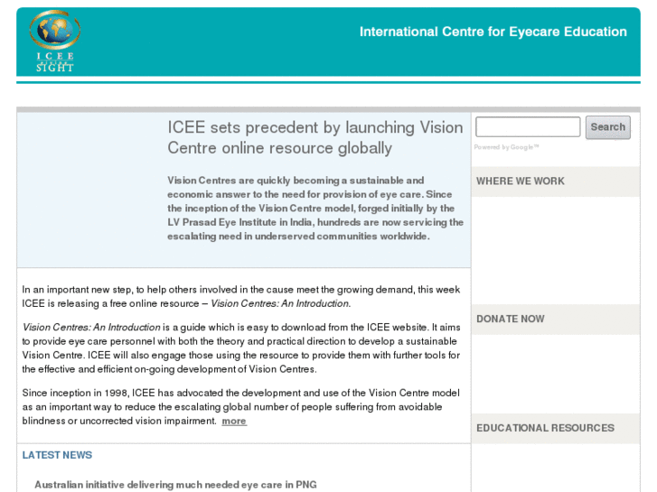This screenshot has height=492, width=657.
Task: Select the WHERE WE WORK sidebar heading
Action: click(520, 181)
